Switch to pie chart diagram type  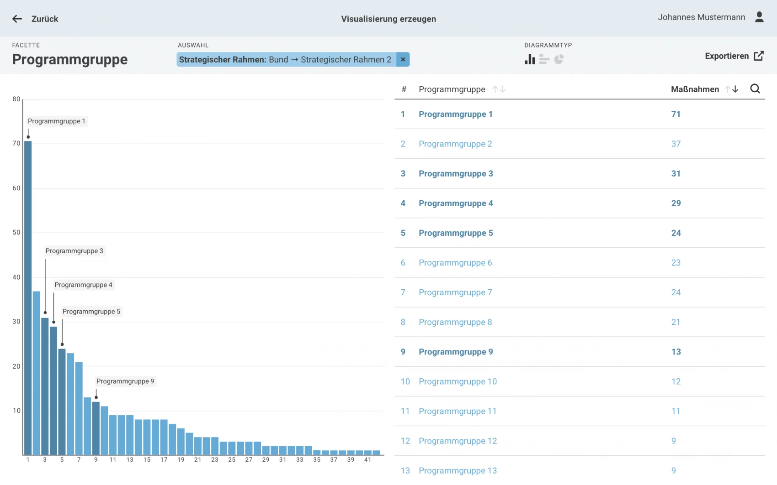(x=559, y=59)
